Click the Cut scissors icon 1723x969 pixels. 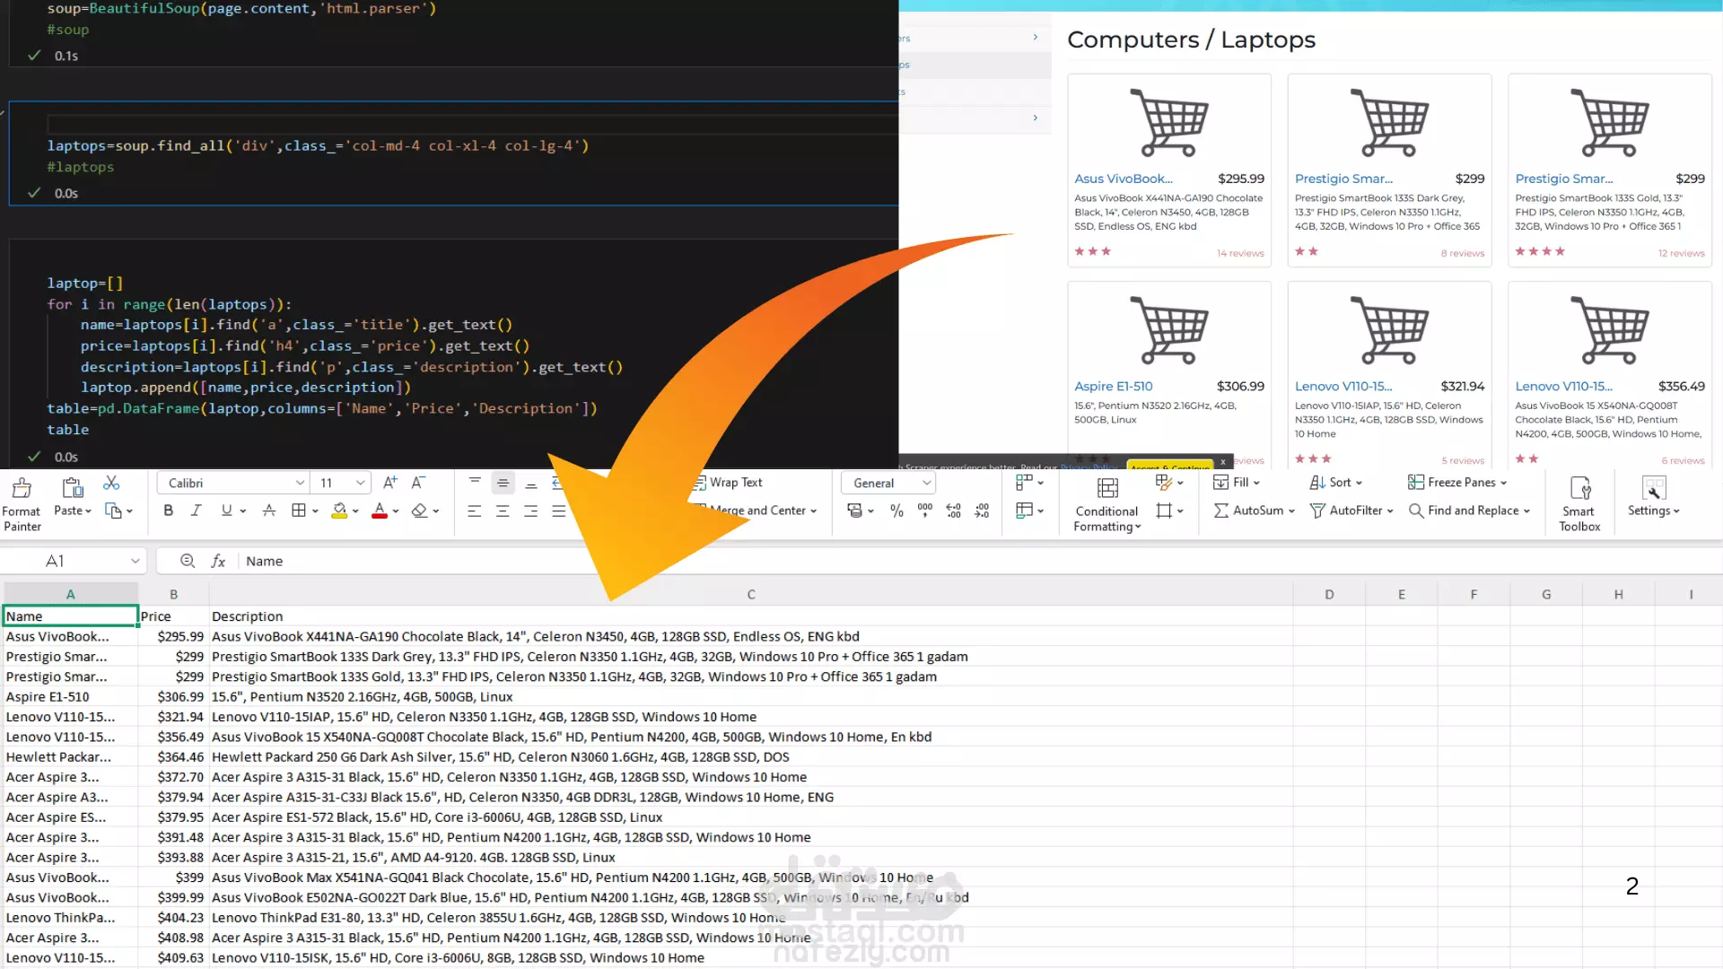(111, 484)
